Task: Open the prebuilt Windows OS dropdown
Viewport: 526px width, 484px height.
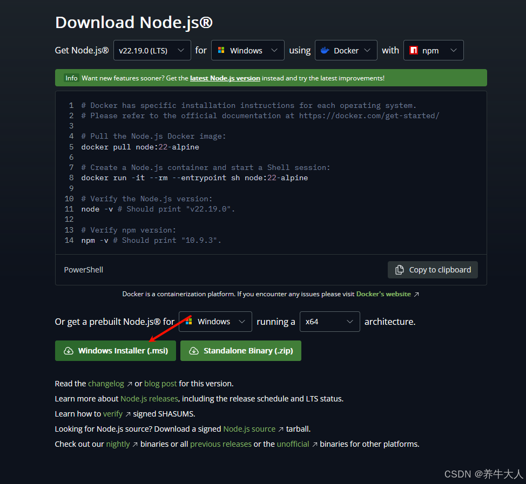Action: (215, 322)
